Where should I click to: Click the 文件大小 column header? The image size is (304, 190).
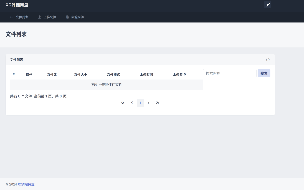click(80, 75)
